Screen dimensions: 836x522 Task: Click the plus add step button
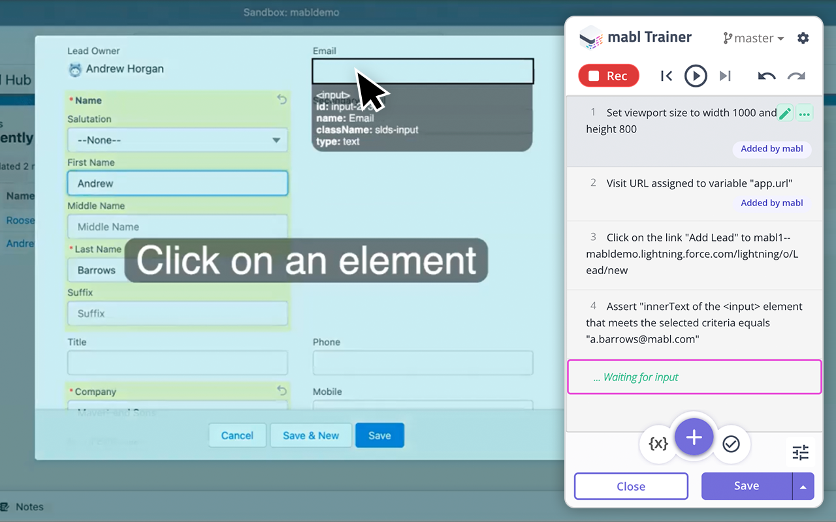click(694, 437)
